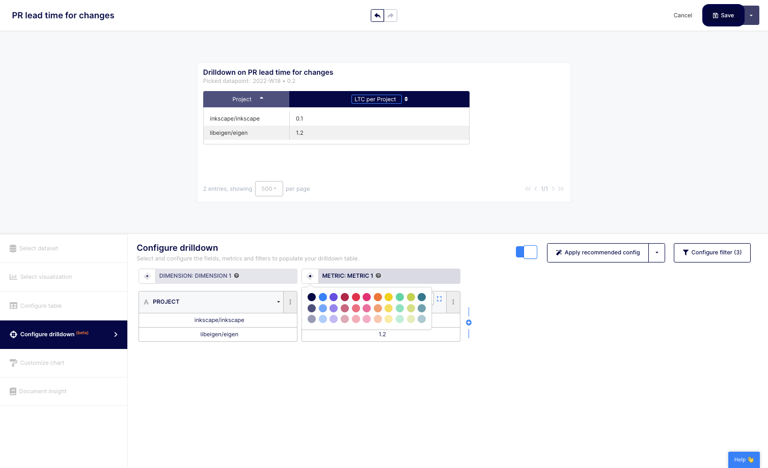The image size is (768, 468).
Task: Go to Select dataset step
Action: [x=39, y=249]
